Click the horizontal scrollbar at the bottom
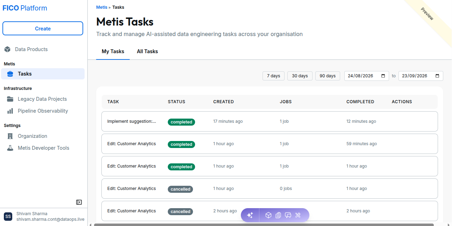This screenshot has width=452, height=226. tap(264, 225)
